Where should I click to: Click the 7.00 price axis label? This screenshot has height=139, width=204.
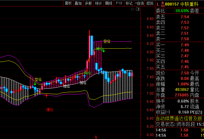[150, 94]
